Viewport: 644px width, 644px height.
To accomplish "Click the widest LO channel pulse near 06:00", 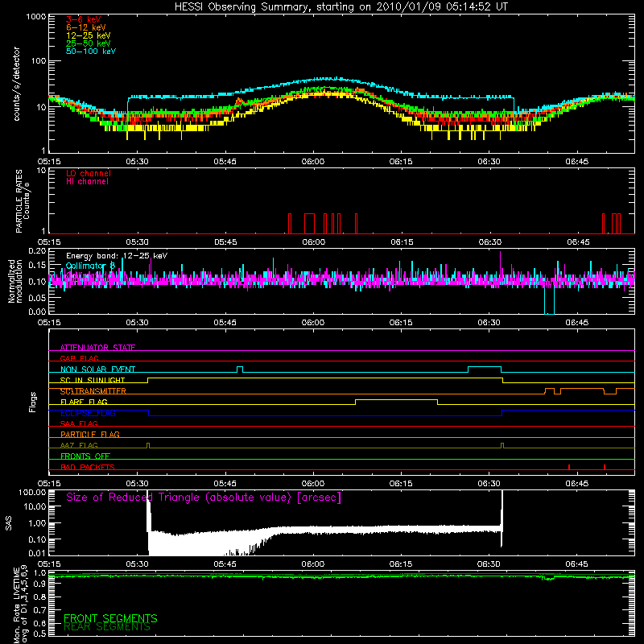I will [309, 224].
